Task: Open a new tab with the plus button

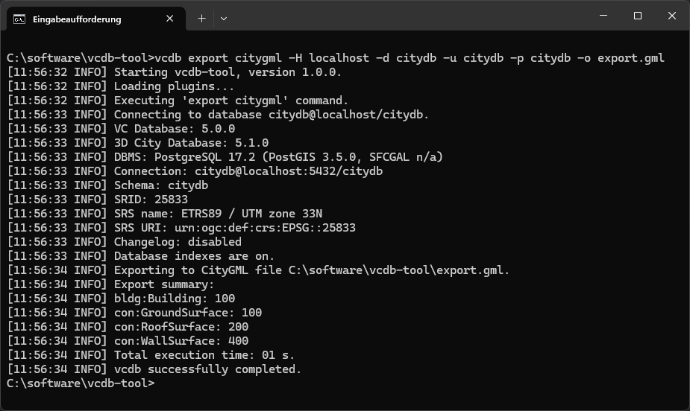Action: point(201,19)
